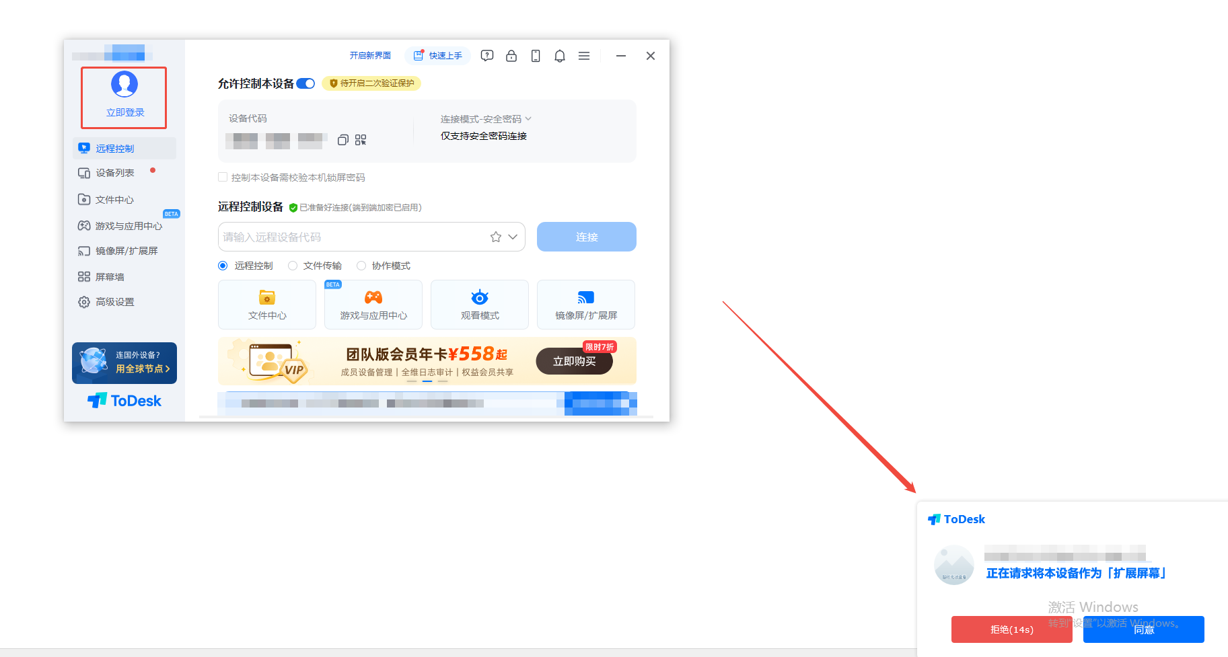
Task: Toggle the 允许控制本设备 switch
Action: (x=305, y=83)
